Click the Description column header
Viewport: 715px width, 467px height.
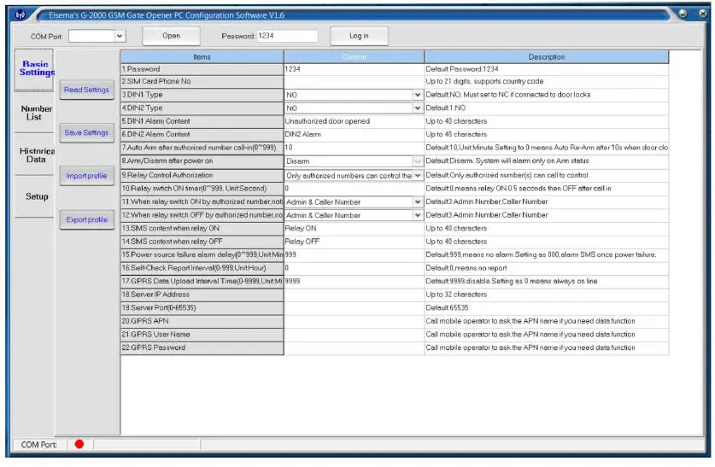coord(546,57)
